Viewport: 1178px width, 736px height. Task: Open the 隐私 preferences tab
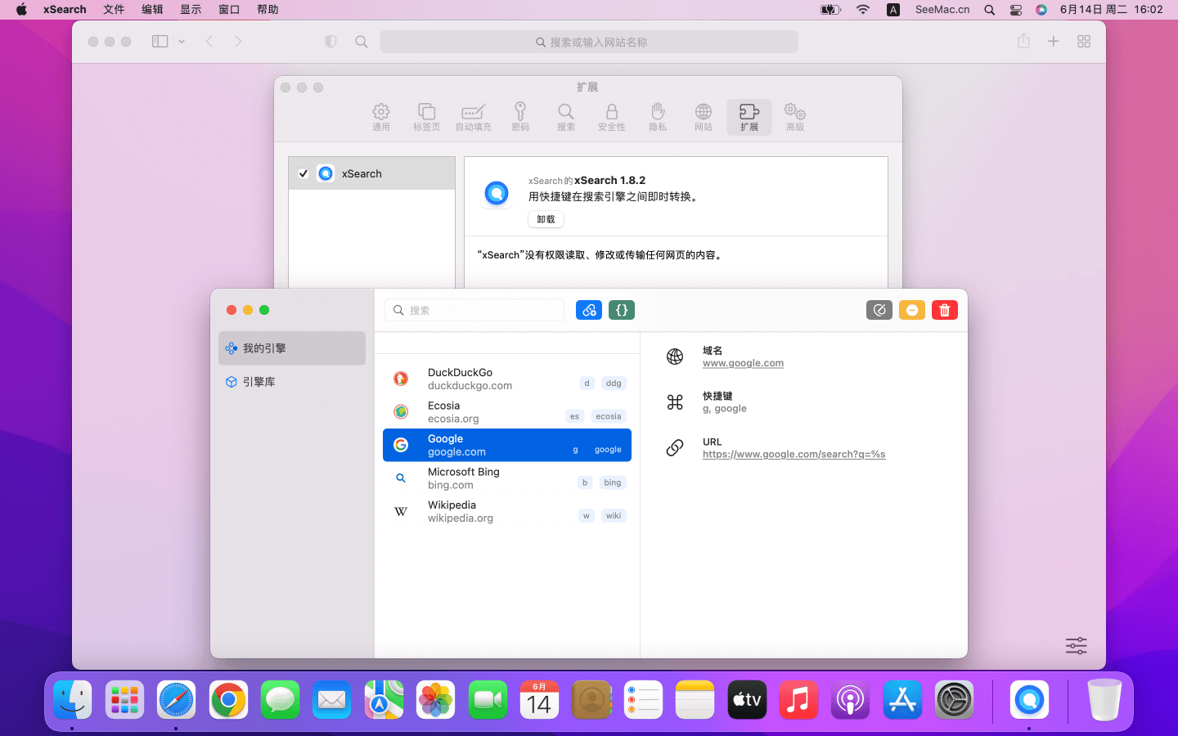point(658,117)
